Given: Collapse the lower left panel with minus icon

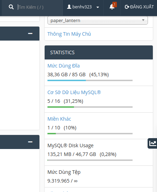Looking at the screenshot, I should pyautogui.click(x=30, y=142).
